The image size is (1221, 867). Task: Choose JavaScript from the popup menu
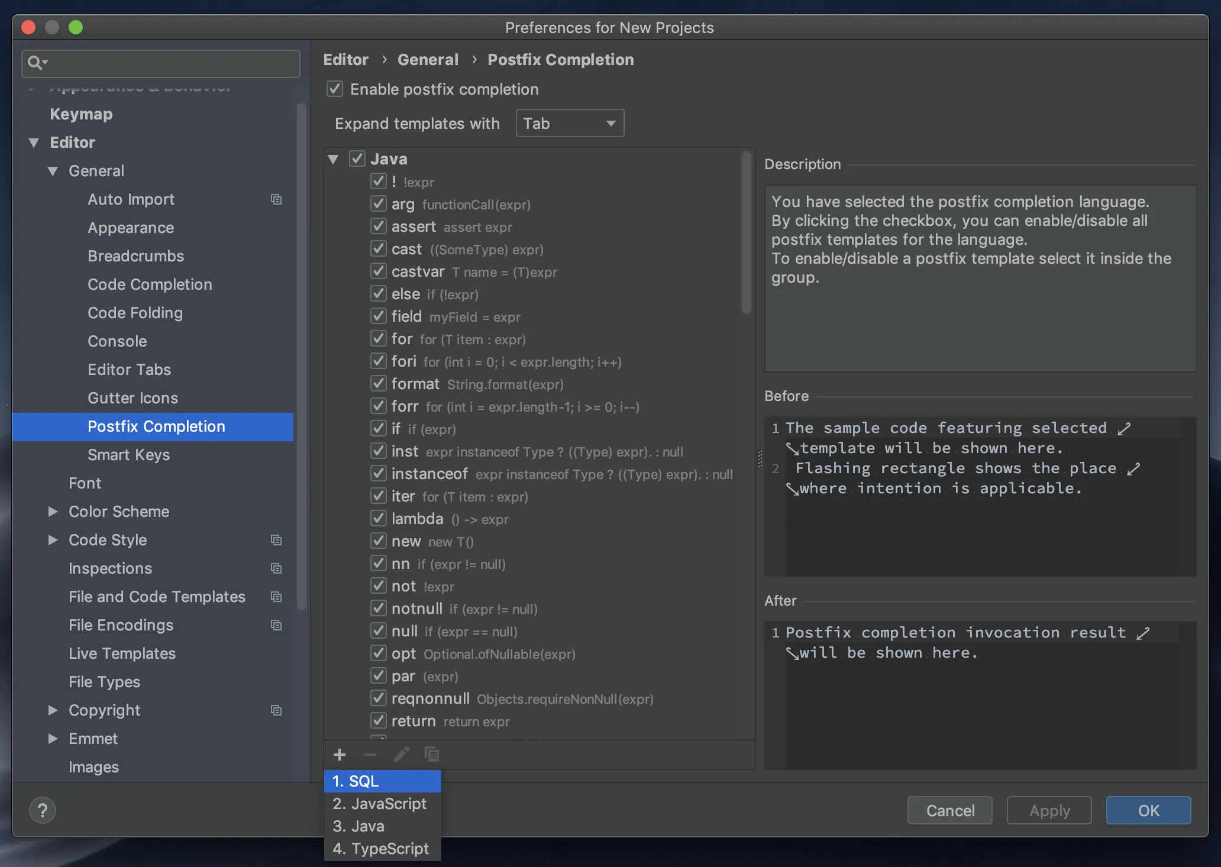pos(380,804)
